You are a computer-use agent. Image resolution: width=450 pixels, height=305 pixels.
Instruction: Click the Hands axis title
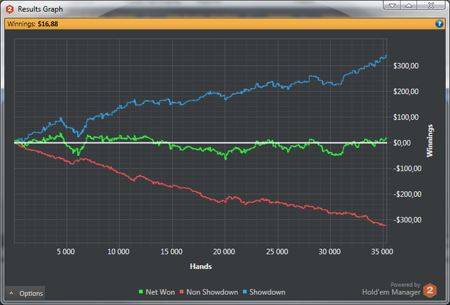tap(201, 266)
